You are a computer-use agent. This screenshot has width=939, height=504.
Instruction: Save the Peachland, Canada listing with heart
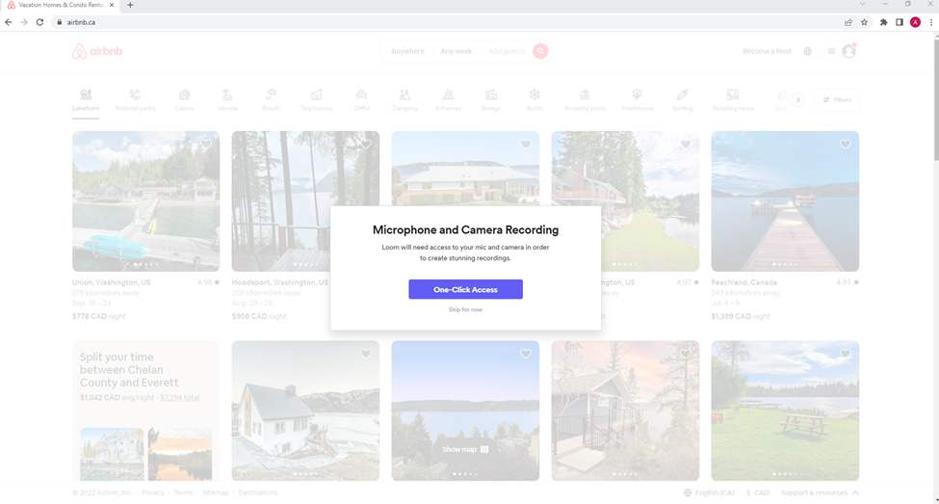[845, 145]
